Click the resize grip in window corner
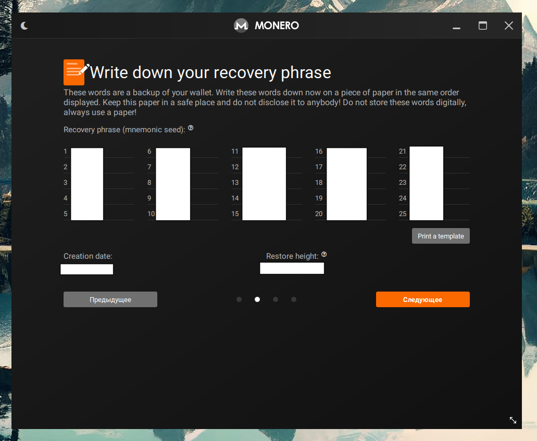This screenshot has height=441, width=537. click(x=513, y=420)
